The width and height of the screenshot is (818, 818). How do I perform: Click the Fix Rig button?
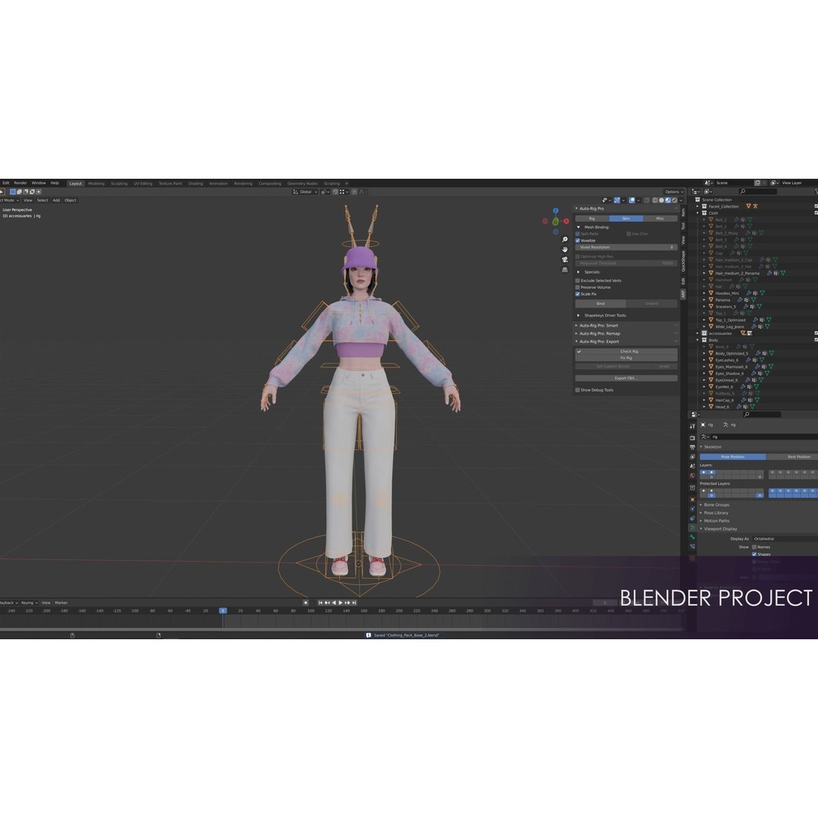(x=626, y=358)
